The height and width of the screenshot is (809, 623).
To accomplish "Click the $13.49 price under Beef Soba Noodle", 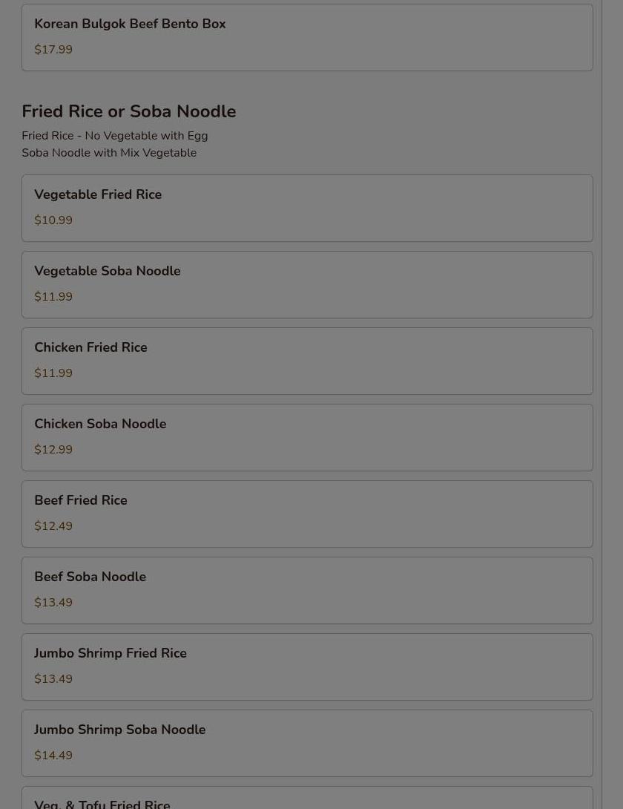I will pos(53,603).
